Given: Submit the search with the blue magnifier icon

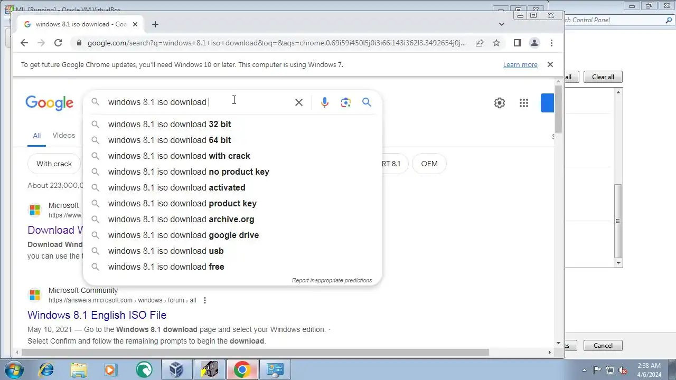Looking at the screenshot, I should [367, 102].
